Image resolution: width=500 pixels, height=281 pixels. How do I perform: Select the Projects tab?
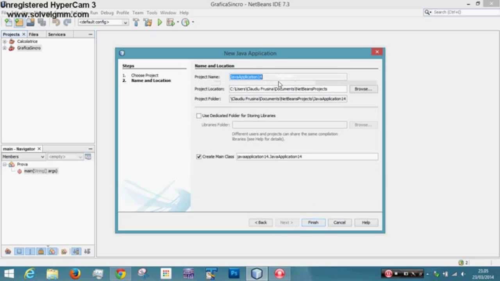coord(11,34)
